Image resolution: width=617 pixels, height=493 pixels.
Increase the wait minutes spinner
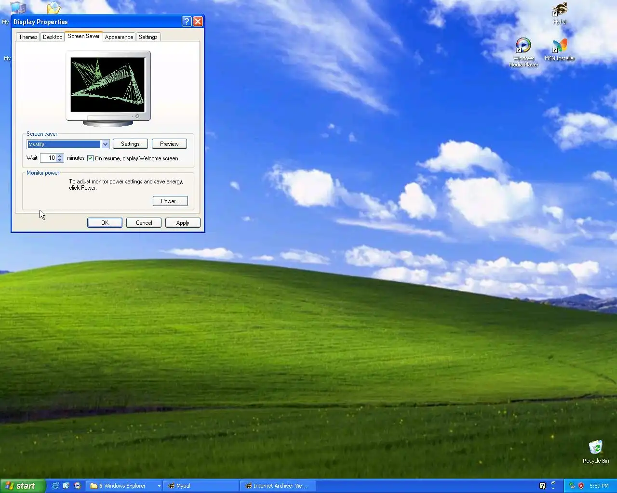click(x=60, y=156)
